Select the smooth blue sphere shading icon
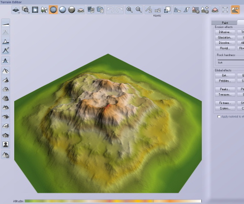 pos(63,10)
